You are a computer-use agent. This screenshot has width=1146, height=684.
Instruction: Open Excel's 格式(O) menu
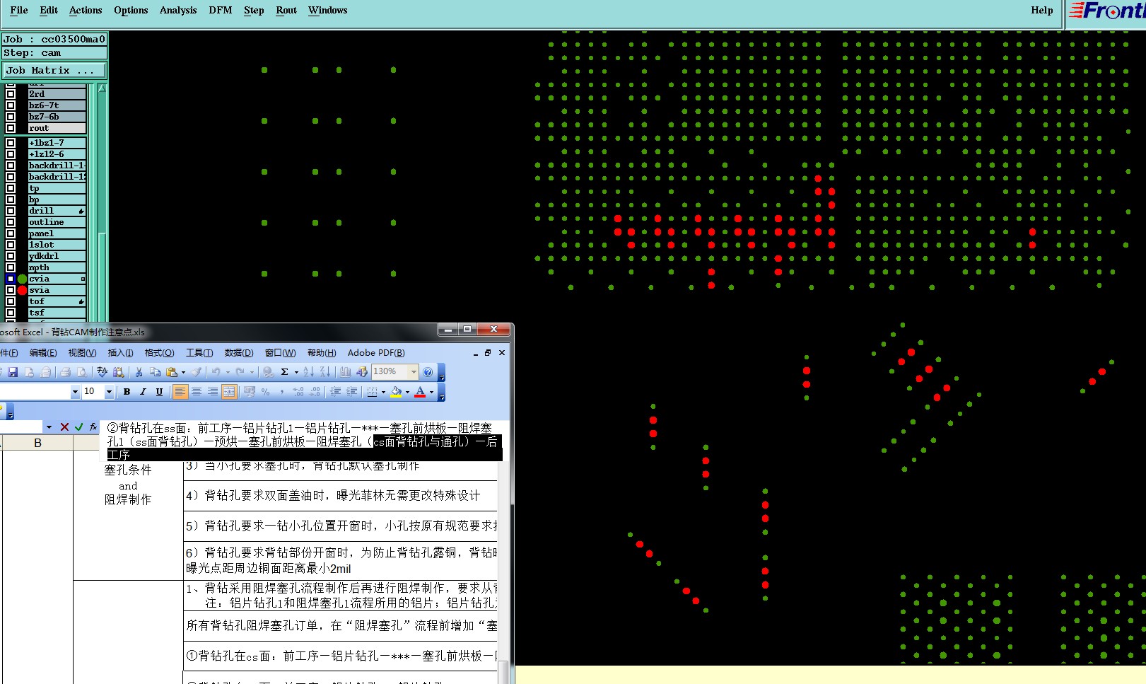tap(159, 352)
